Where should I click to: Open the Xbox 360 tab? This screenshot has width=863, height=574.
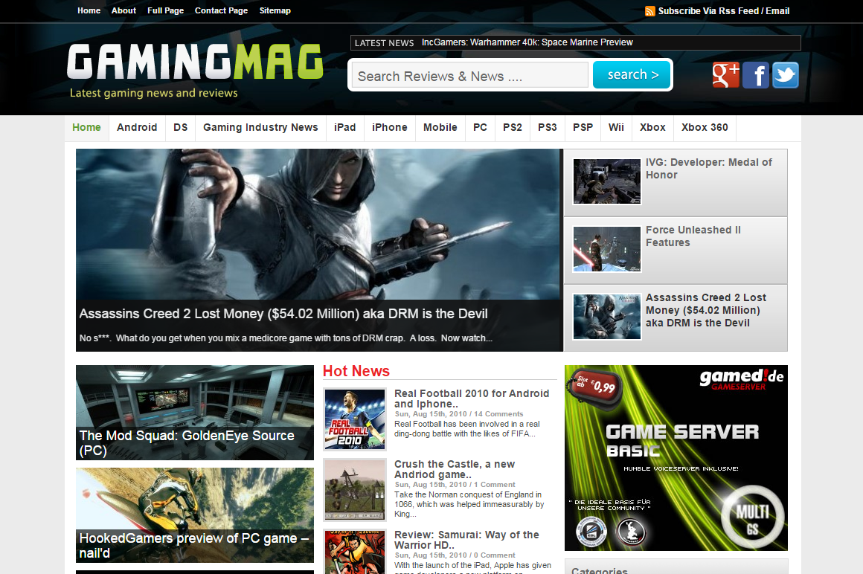[x=704, y=127]
